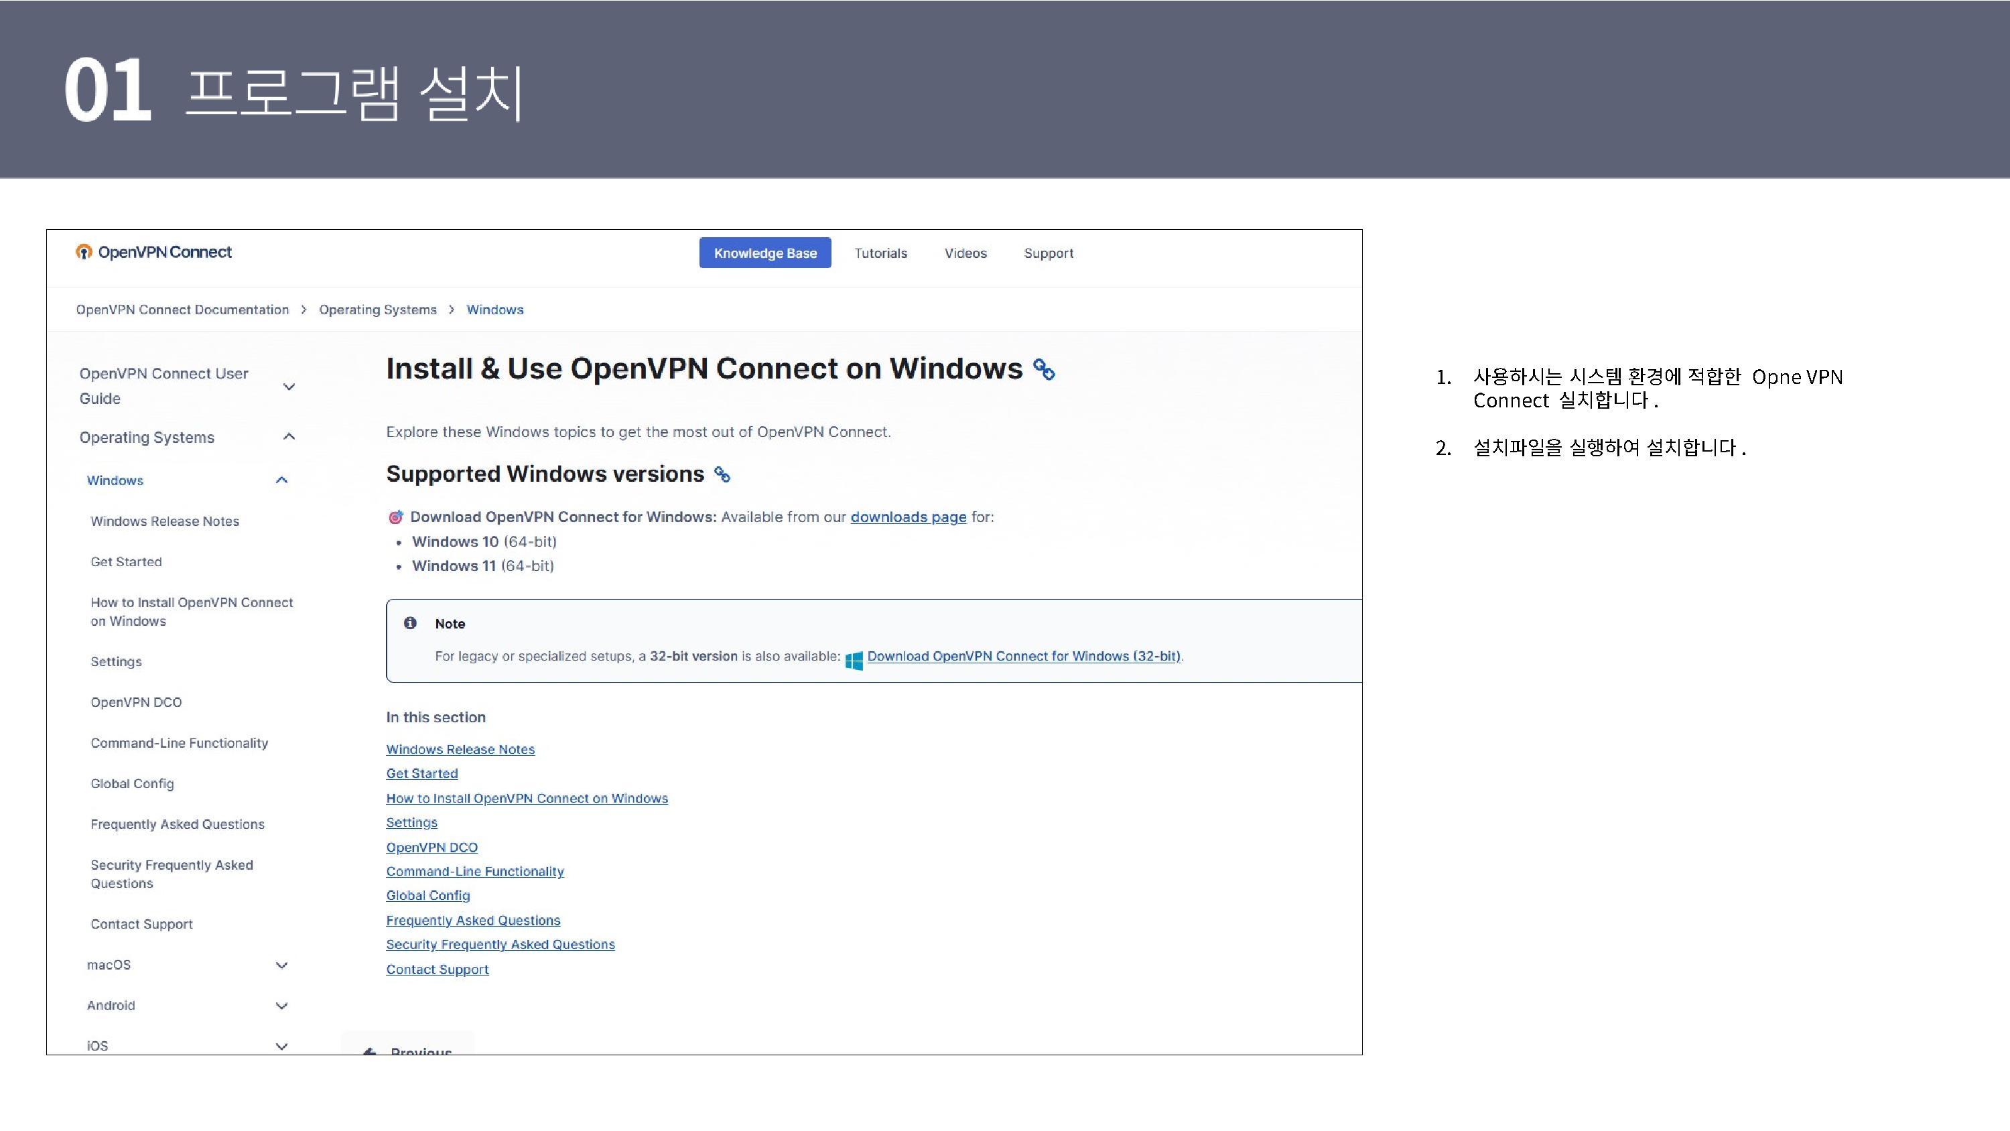Select Get Started in the sidebar
This screenshot has width=2010, height=1131.
127,562
